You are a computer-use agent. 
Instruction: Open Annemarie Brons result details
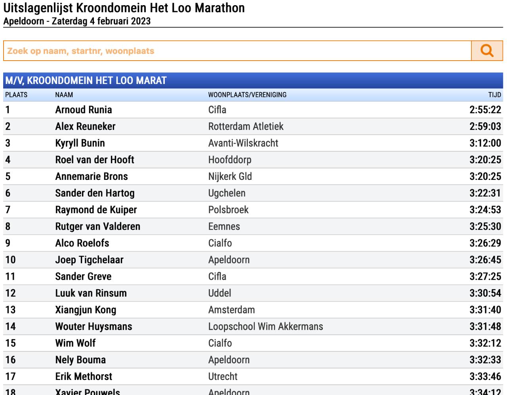(253, 176)
